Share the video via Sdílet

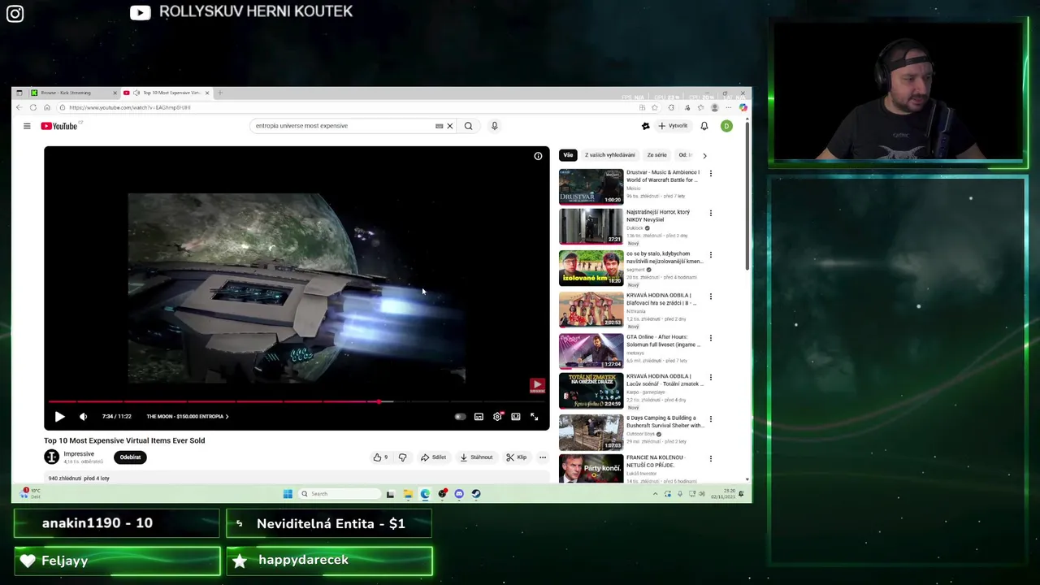(433, 457)
